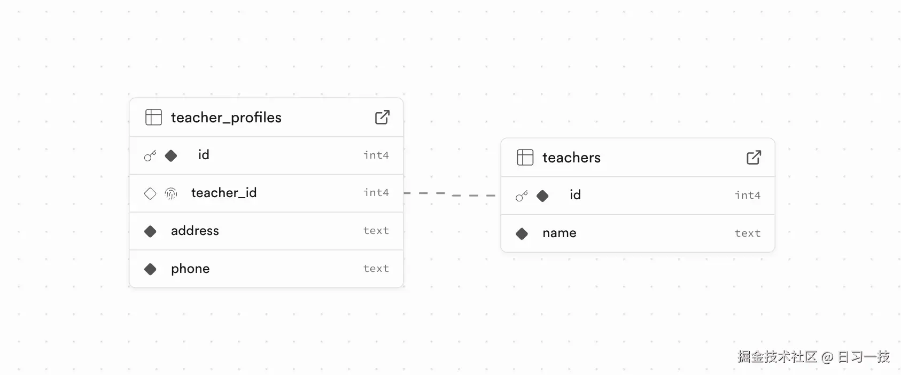Image resolution: width=901 pixels, height=375 pixels.
Task: Select the teacher_profiles table title
Action: pyautogui.click(x=226, y=118)
